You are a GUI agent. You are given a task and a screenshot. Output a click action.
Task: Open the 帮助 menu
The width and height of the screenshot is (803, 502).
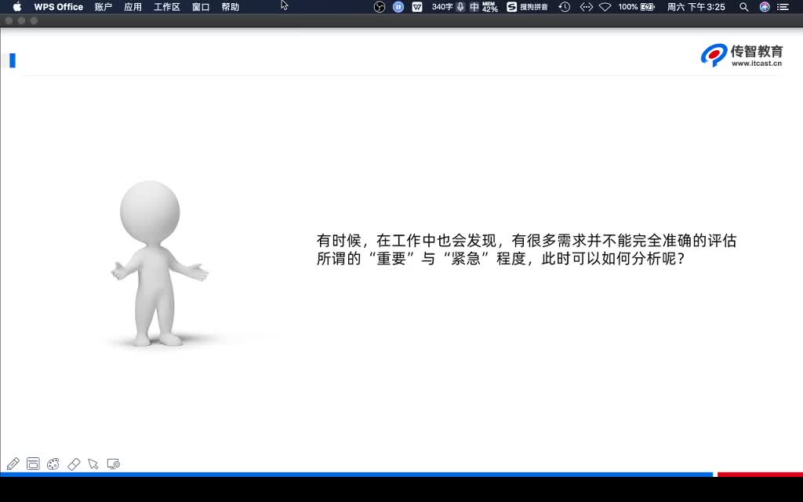click(231, 6)
